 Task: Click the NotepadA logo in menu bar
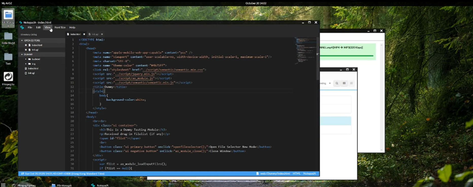click(x=22, y=27)
